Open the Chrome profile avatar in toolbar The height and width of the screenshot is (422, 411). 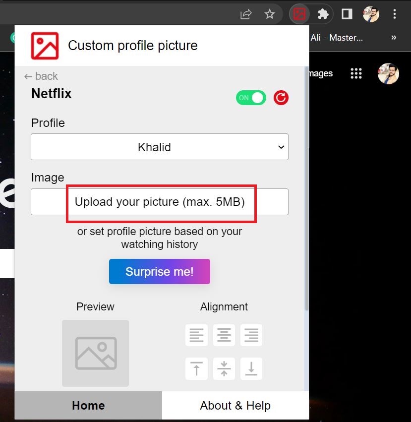pos(371,14)
